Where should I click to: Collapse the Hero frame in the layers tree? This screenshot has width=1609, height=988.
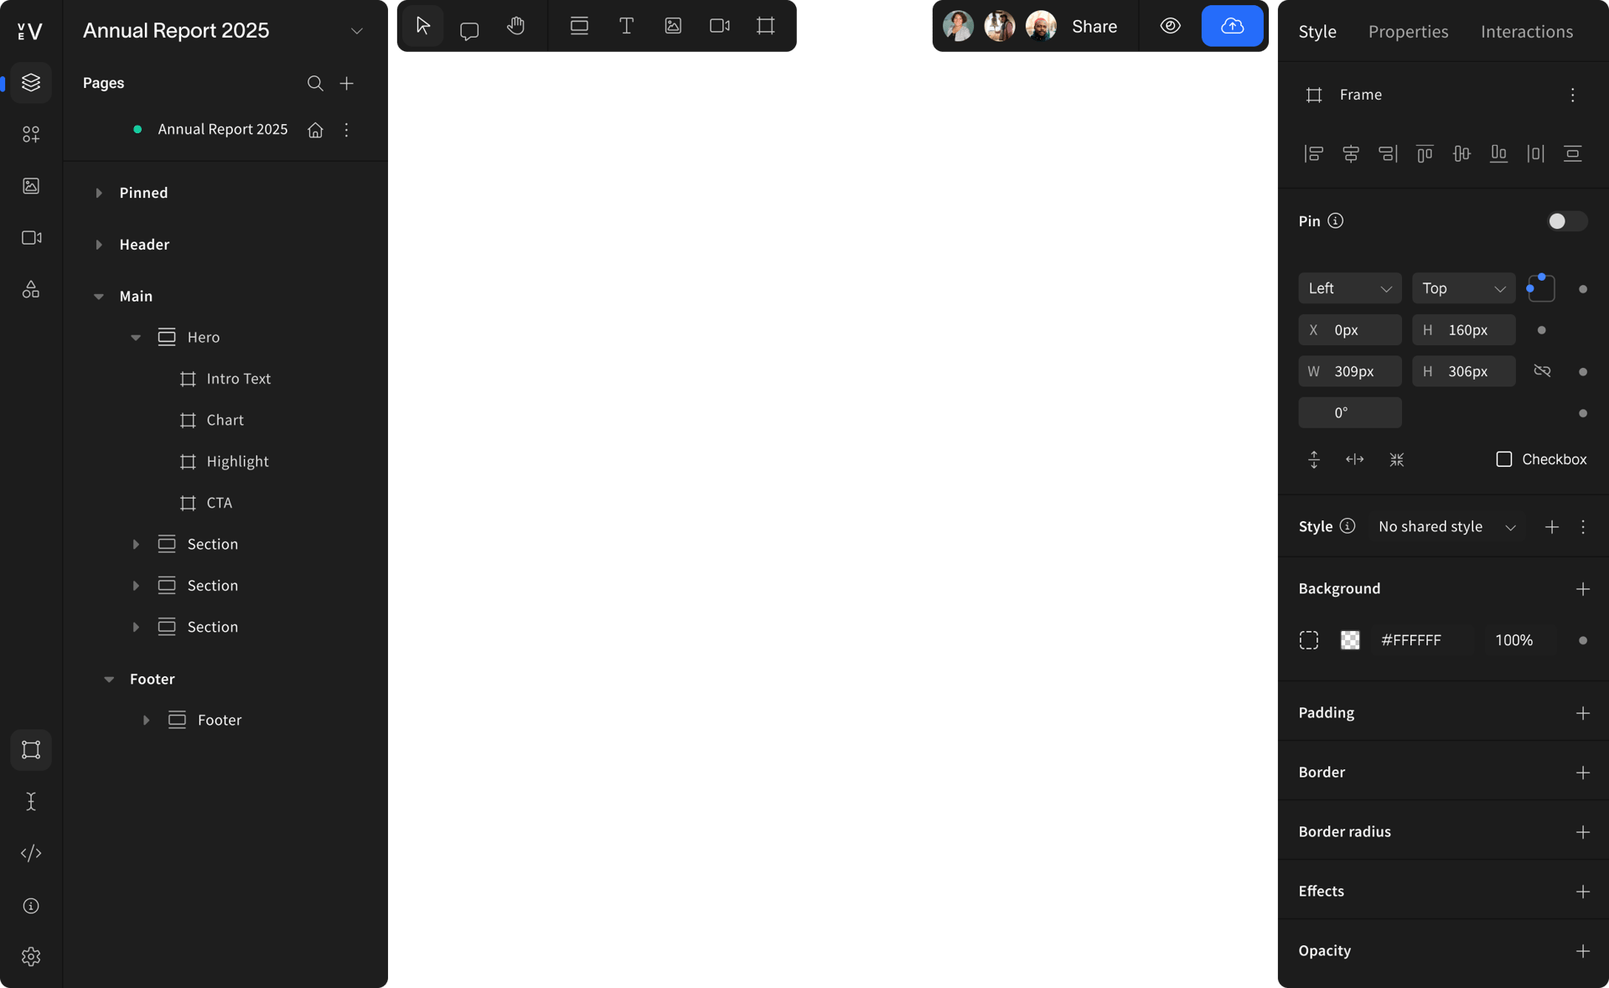pyautogui.click(x=136, y=338)
